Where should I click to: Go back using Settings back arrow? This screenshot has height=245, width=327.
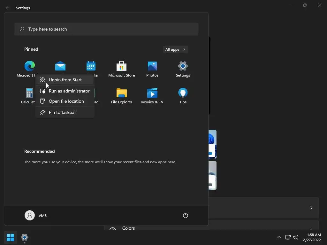(7, 8)
